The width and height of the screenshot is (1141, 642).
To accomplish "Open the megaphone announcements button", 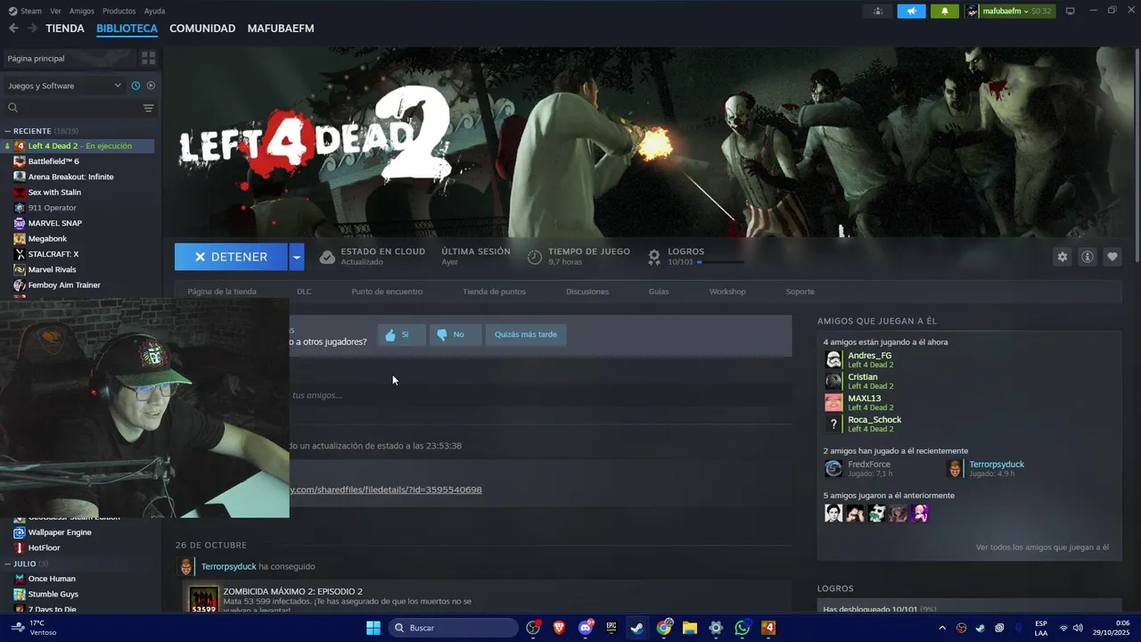I will click(x=911, y=11).
